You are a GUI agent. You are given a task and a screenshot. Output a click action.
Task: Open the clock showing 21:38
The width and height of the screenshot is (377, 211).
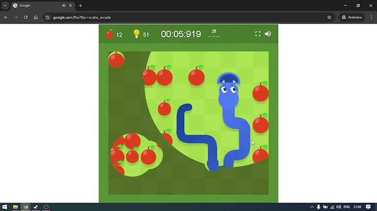pyautogui.click(x=357, y=207)
